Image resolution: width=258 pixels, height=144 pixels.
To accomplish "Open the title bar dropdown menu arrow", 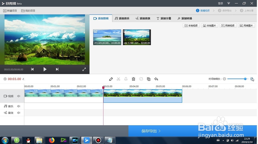I will click(x=229, y=3).
